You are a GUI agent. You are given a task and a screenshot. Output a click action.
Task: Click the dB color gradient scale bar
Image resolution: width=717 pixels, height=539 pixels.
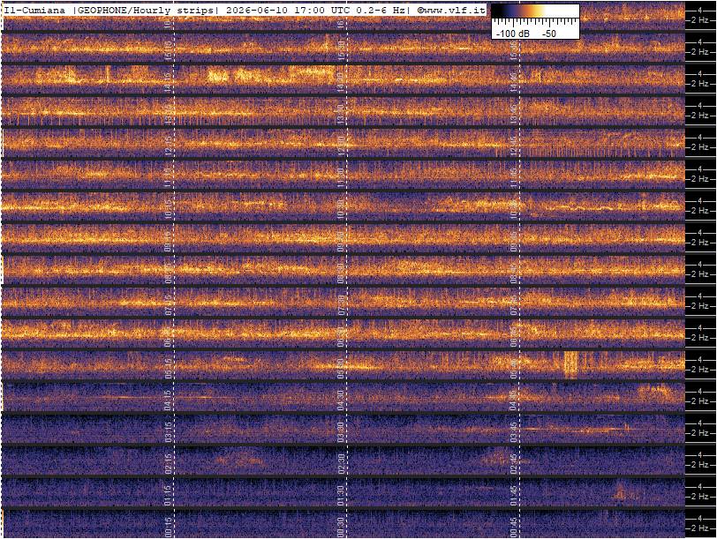tap(535, 11)
